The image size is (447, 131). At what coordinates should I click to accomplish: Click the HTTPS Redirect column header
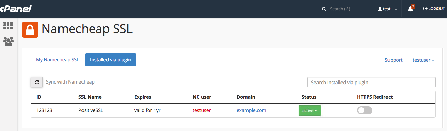[x=375, y=97]
